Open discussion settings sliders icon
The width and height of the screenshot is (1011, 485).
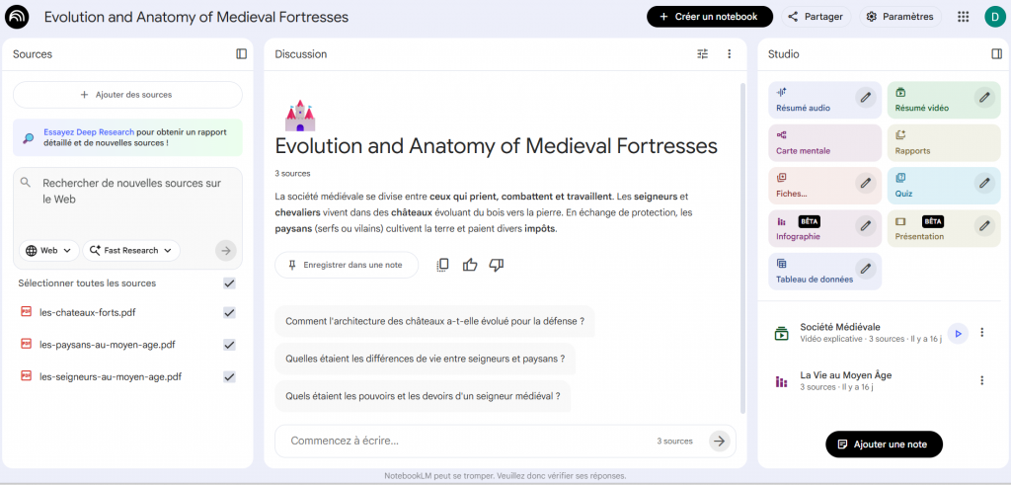click(703, 54)
